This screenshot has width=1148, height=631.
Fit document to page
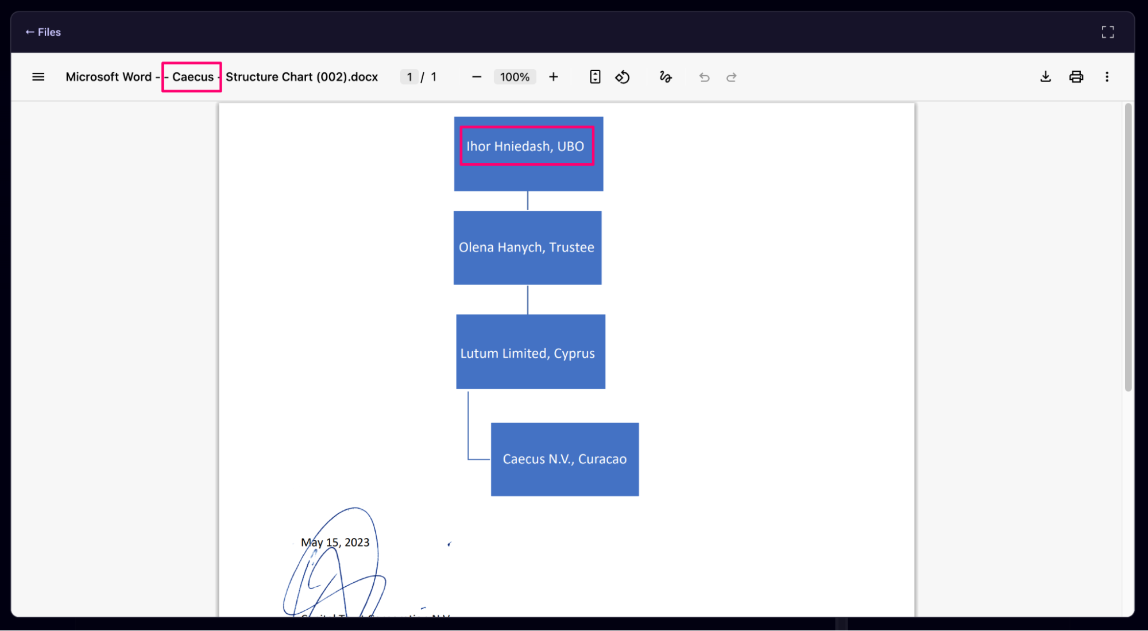pos(596,77)
